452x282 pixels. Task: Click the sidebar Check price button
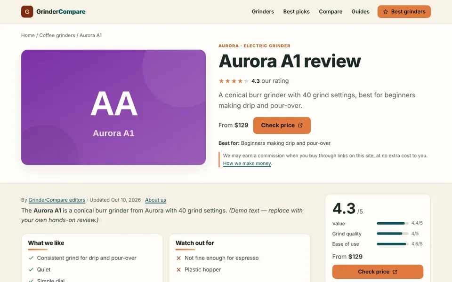click(378, 272)
